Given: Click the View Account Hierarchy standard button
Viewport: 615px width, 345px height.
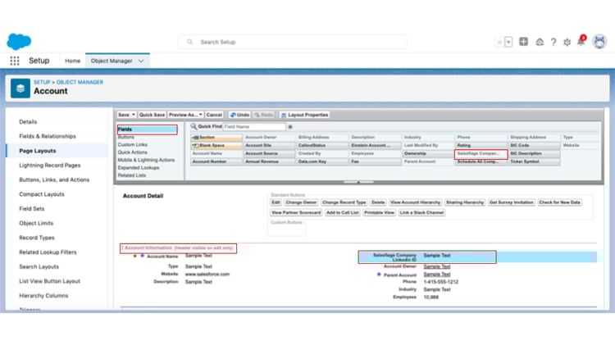Looking at the screenshot, I should pyautogui.click(x=416, y=202).
